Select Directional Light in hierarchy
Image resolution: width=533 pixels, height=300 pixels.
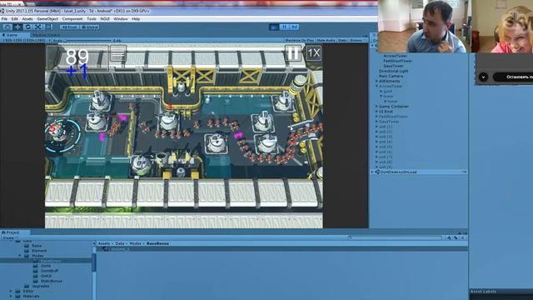pyautogui.click(x=393, y=71)
